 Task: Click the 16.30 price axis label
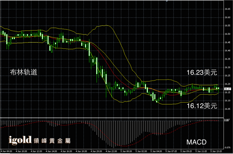pos(228,67)
